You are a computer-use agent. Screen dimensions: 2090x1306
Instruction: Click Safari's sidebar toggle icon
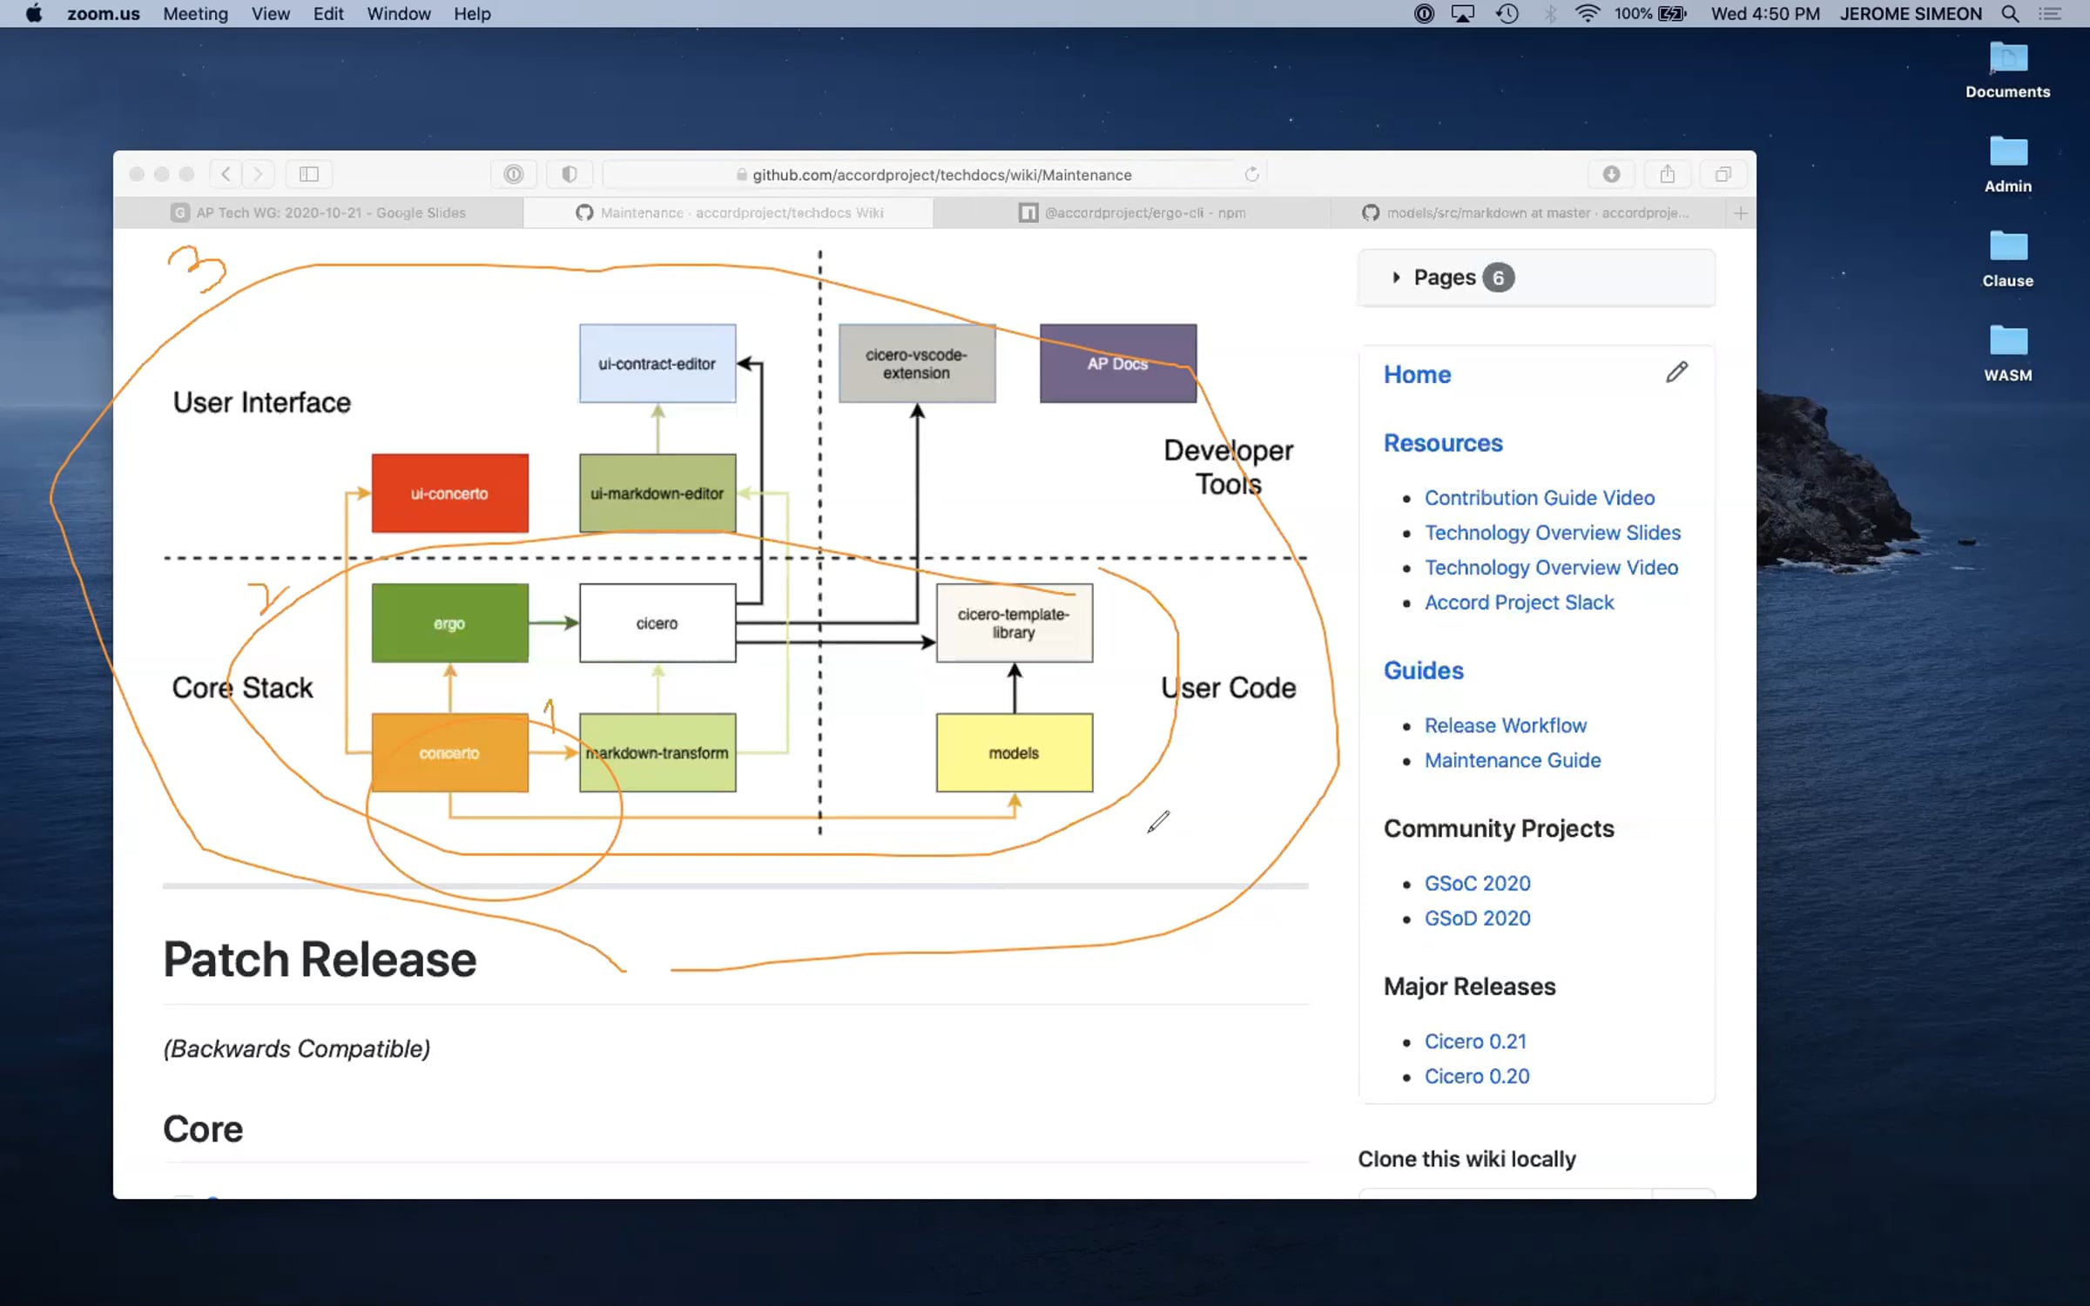[309, 174]
